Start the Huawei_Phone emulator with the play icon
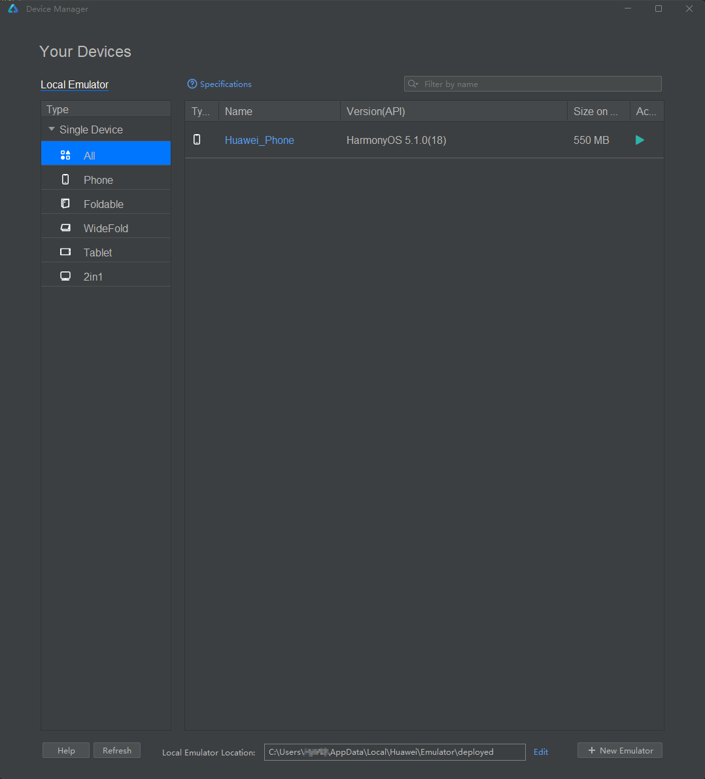Viewport: 705px width, 779px height. [x=640, y=140]
